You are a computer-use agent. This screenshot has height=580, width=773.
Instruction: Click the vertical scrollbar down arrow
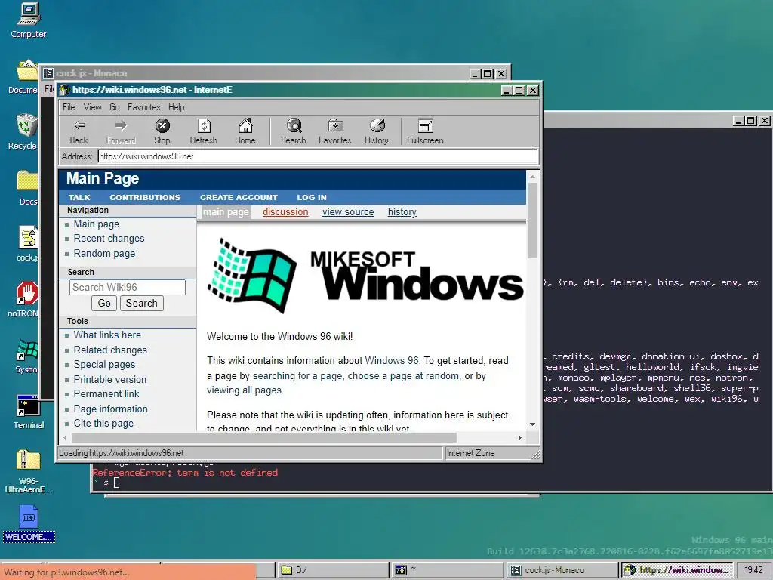point(532,424)
